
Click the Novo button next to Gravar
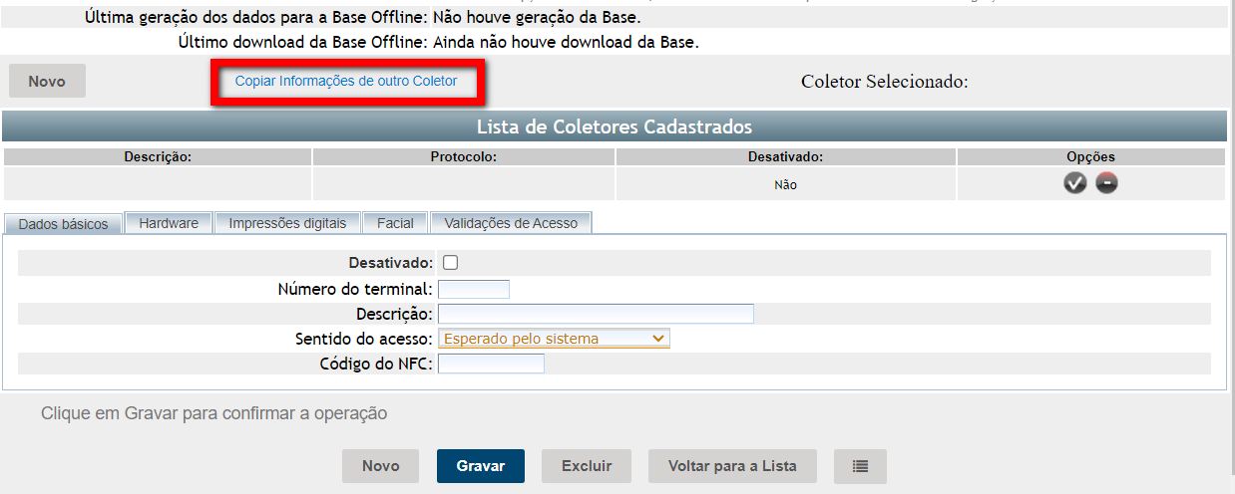[380, 466]
